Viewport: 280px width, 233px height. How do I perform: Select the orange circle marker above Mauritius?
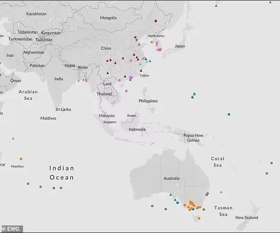coord(21,159)
